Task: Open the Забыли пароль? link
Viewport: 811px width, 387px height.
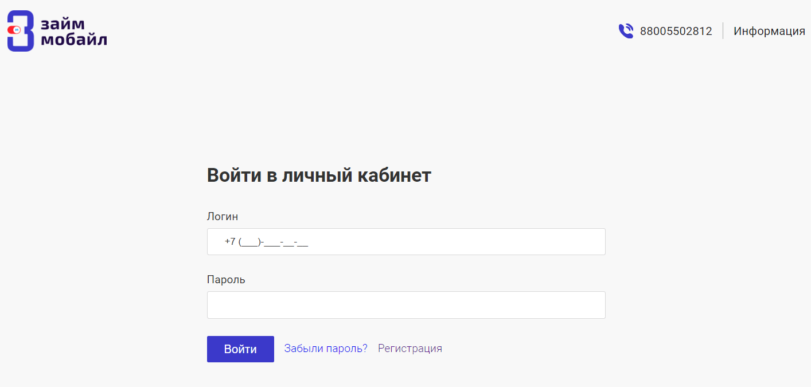Action: tap(326, 348)
